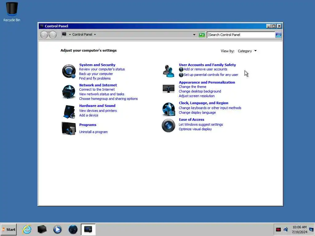Screen dimensions: 315x236
Task: Open the Start menu button
Action: click(9, 229)
